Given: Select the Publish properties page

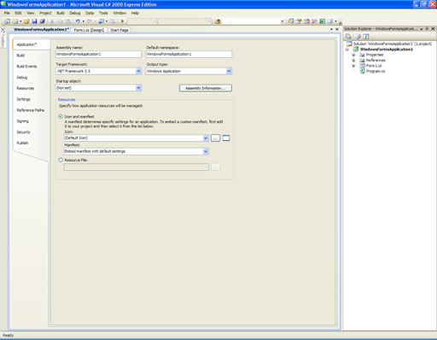Looking at the screenshot, I should [x=22, y=143].
